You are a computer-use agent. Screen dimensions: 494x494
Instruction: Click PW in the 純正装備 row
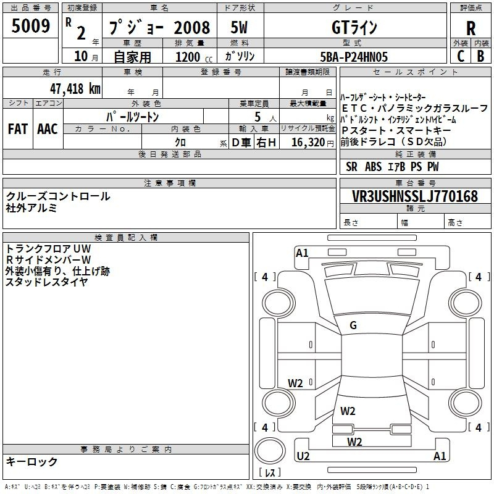433,167
